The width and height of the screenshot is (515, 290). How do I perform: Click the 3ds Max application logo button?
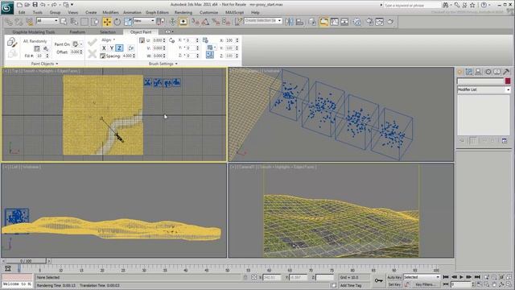coord(7,8)
